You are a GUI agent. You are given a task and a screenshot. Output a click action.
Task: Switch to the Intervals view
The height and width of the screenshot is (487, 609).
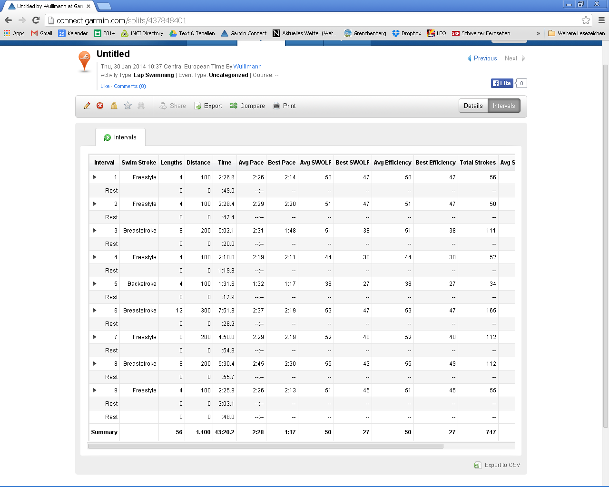point(504,106)
